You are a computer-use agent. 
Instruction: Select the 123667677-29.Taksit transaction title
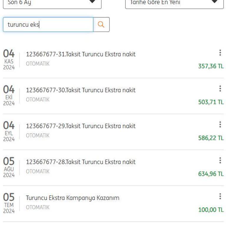[81, 126]
